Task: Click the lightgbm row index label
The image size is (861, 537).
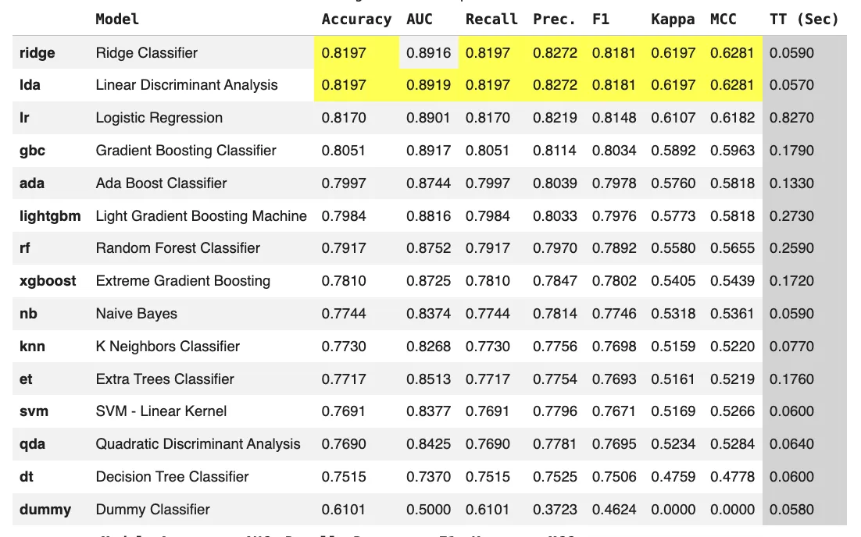Action: pyautogui.click(x=50, y=216)
